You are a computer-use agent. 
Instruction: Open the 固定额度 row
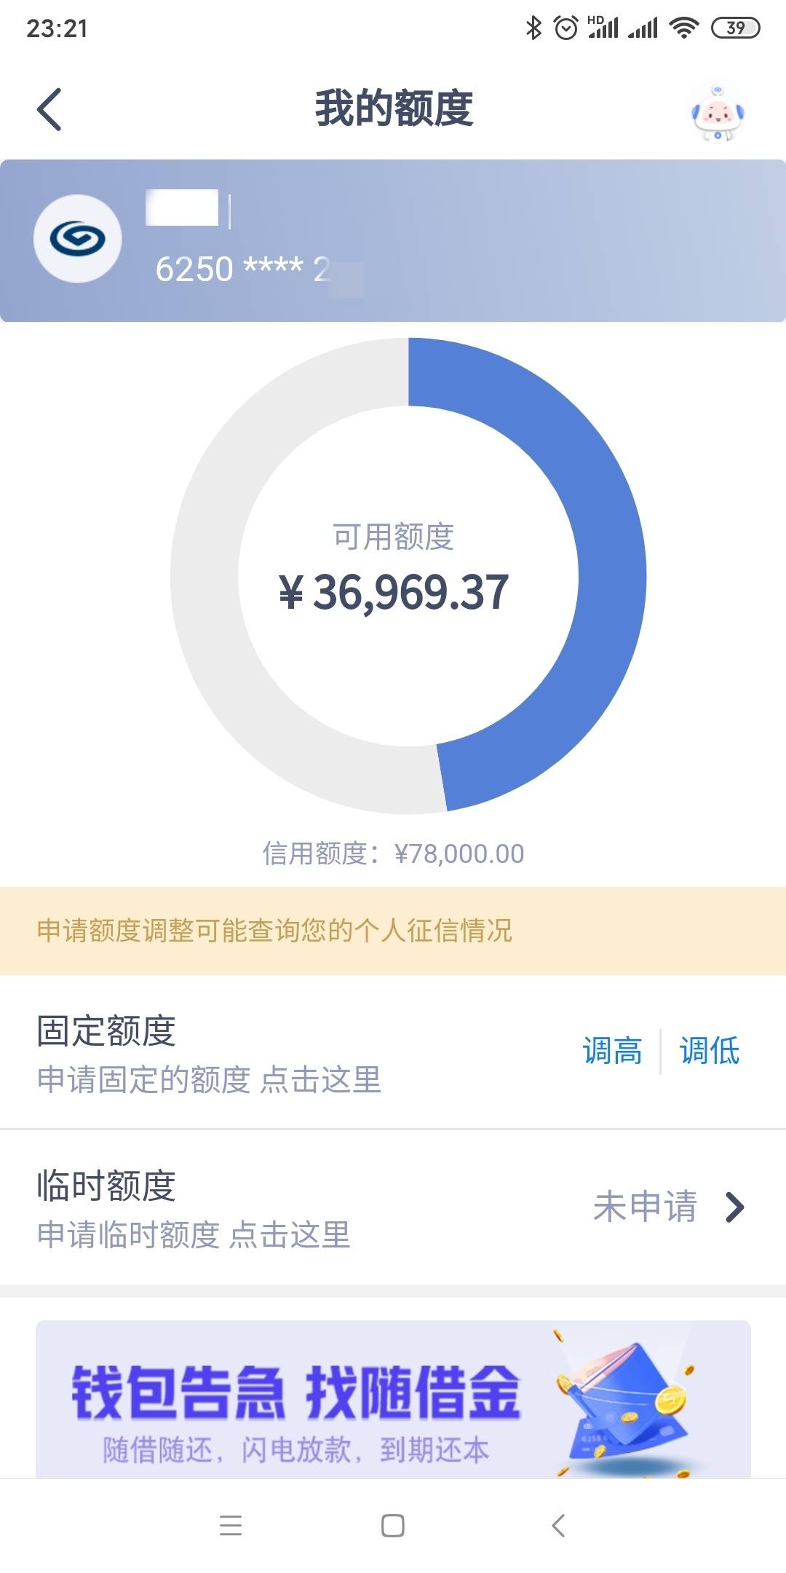[x=393, y=1052]
